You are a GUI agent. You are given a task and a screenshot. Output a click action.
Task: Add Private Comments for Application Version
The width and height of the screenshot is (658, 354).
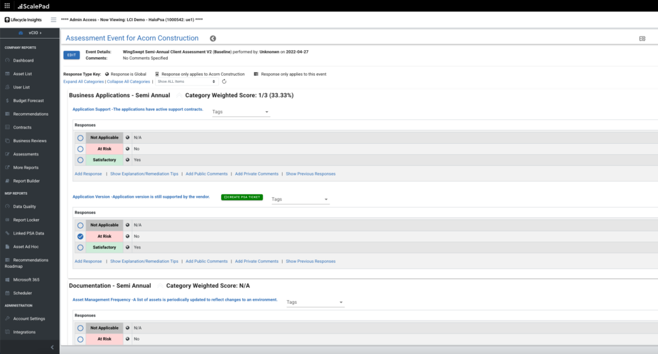(x=257, y=261)
